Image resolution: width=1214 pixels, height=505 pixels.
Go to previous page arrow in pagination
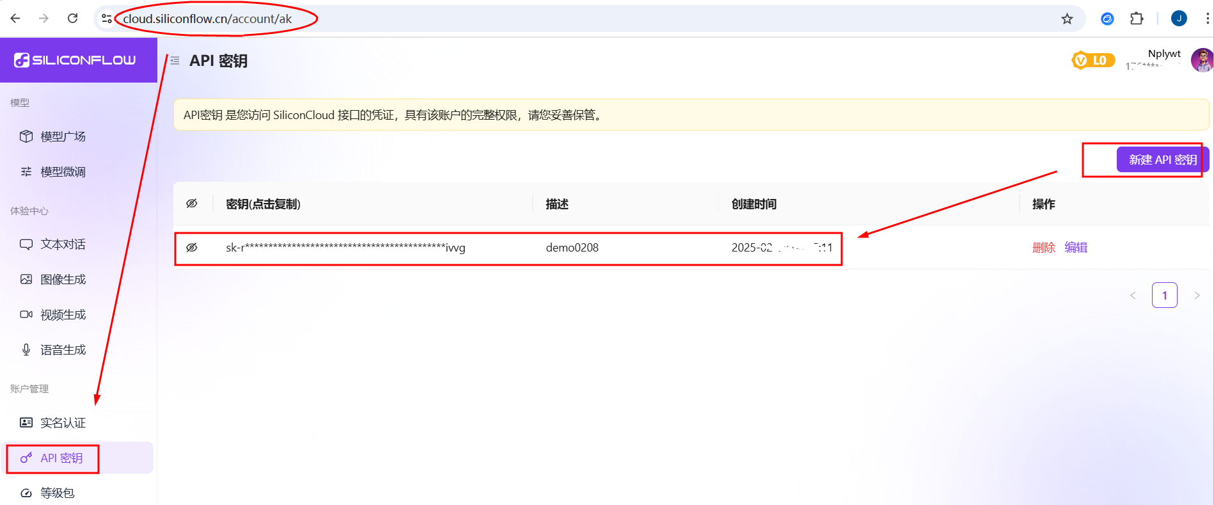tap(1133, 295)
